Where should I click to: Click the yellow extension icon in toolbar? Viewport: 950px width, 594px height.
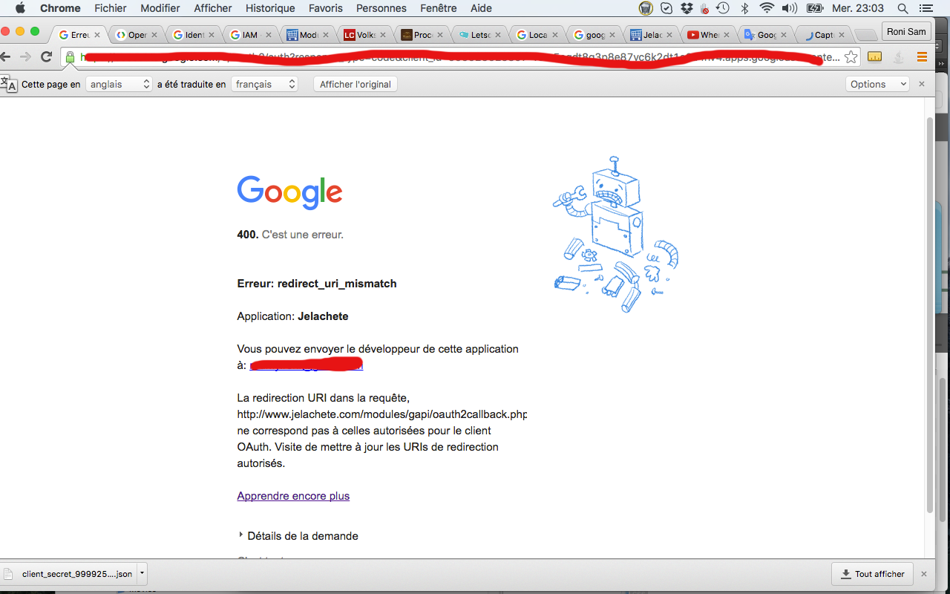click(875, 57)
